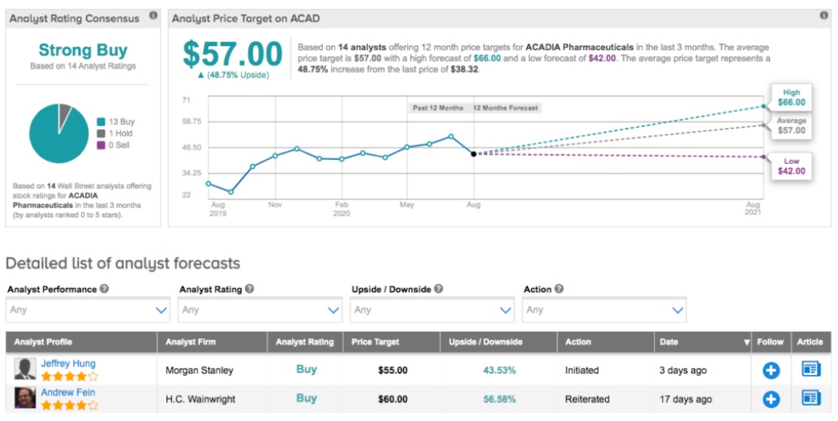Expand the Analyst Rating filter dropdown
838x421 pixels.
pos(260,310)
